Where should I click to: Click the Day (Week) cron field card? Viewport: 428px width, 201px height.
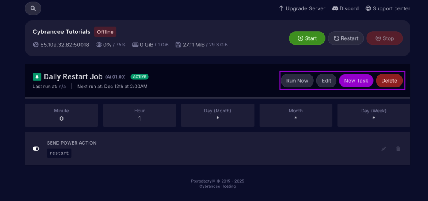pyautogui.click(x=374, y=115)
